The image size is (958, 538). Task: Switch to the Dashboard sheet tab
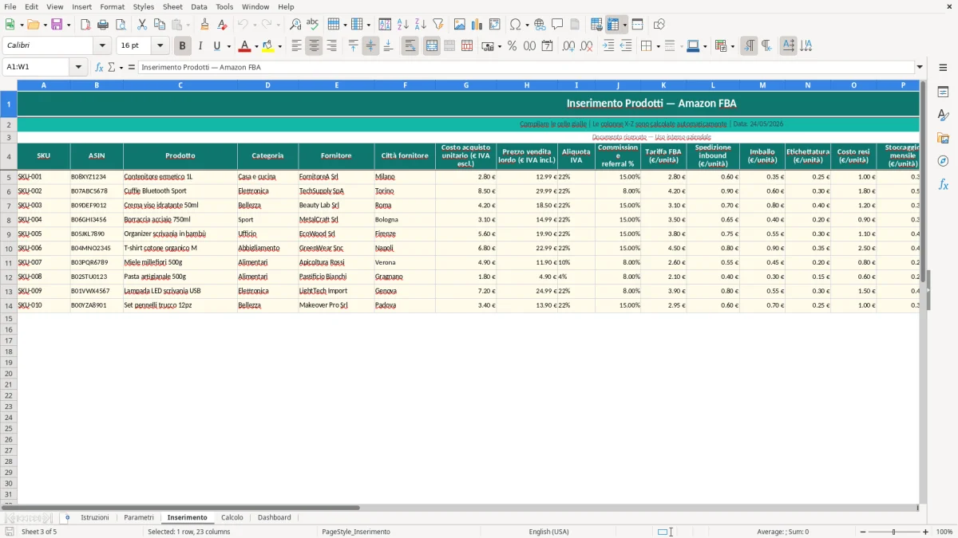pyautogui.click(x=275, y=517)
